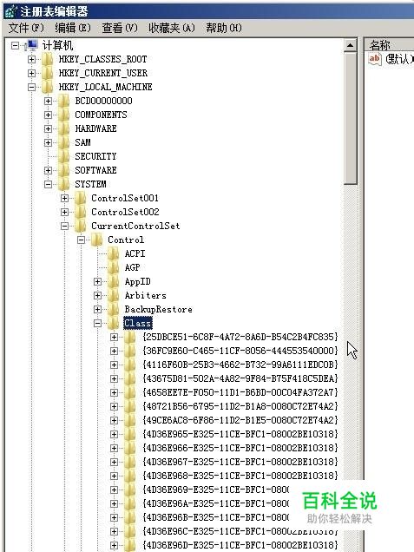Select the AGP key label

point(133,267)
